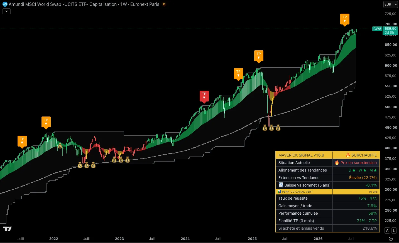Open chart settings gear icon

[x=391, y=239]
